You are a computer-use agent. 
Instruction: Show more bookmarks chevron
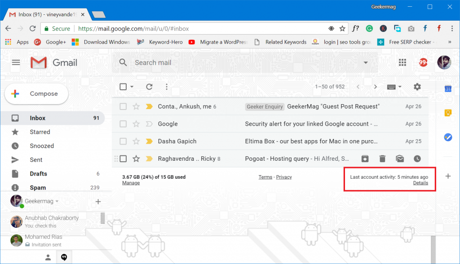click(450, 42)
